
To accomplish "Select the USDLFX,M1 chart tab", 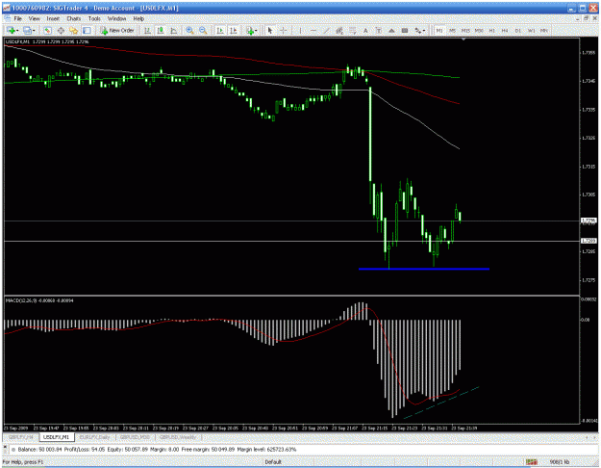I will (x=57, y=437).
